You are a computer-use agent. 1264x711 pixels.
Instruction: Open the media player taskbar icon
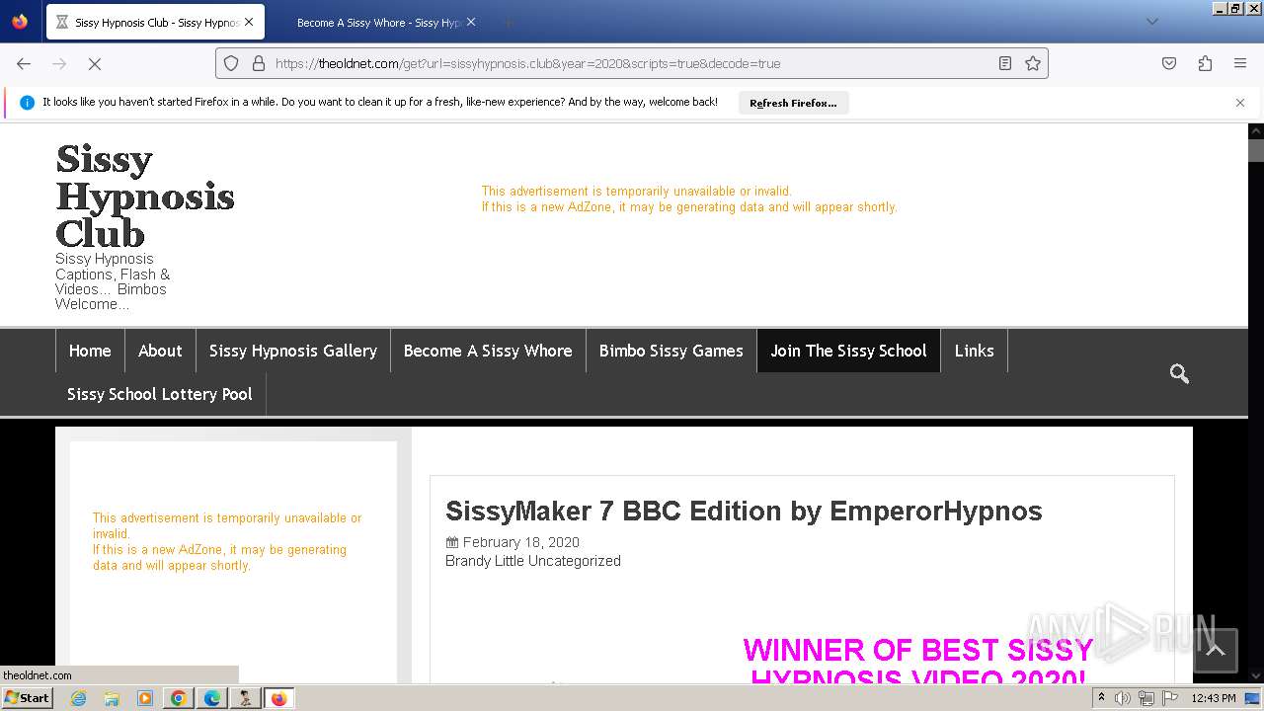pos(145,698)
